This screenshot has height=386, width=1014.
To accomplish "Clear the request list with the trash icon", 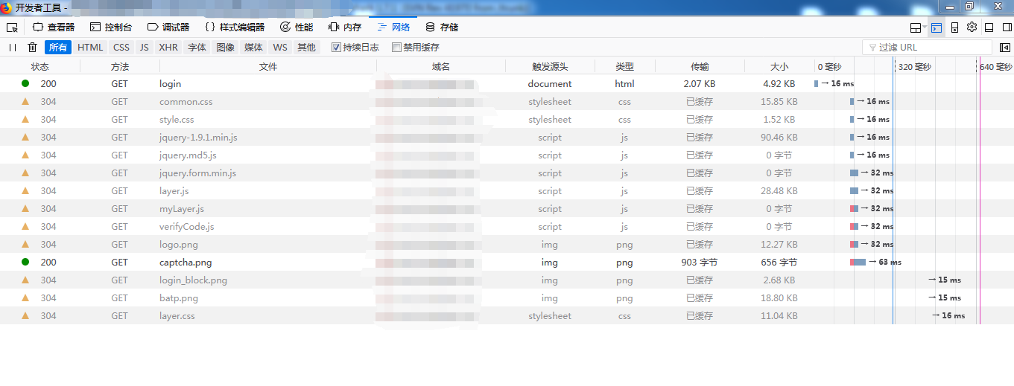I will [32, 48].
